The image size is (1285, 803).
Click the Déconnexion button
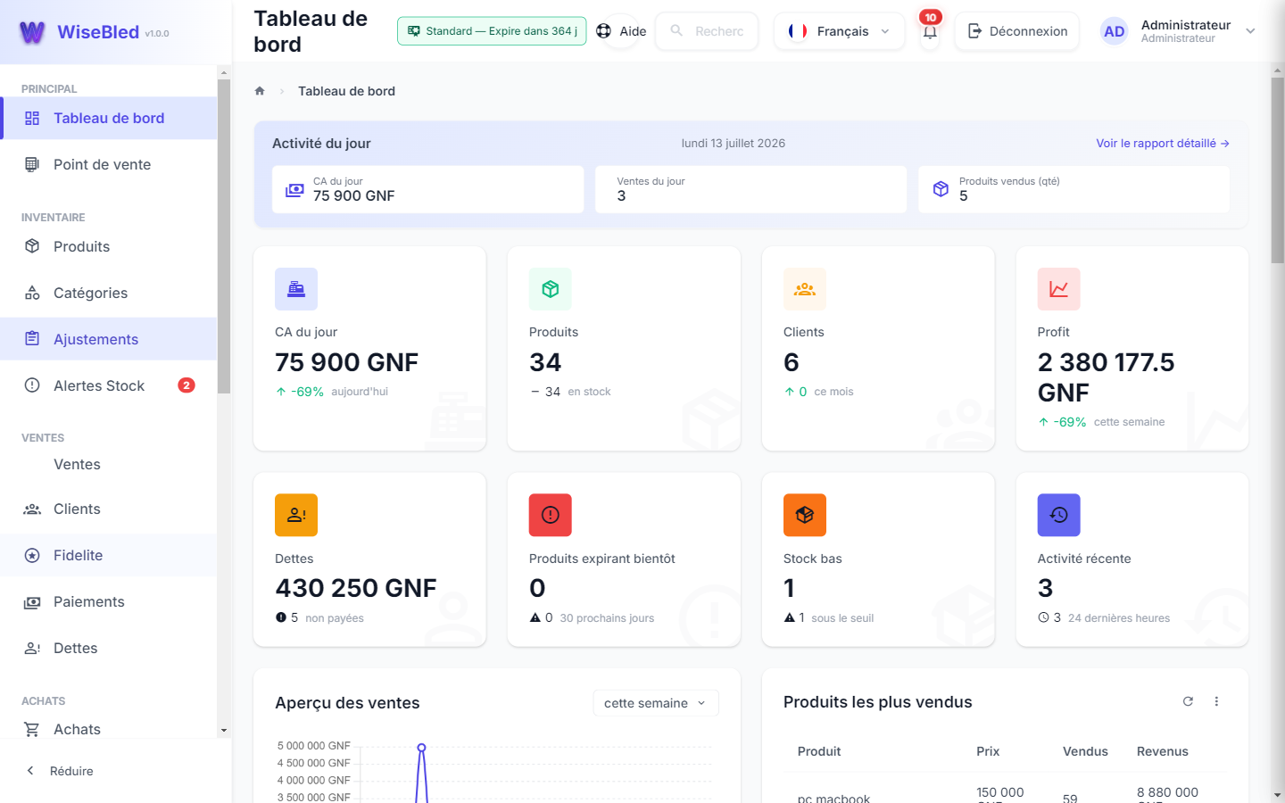[1017, 31]
